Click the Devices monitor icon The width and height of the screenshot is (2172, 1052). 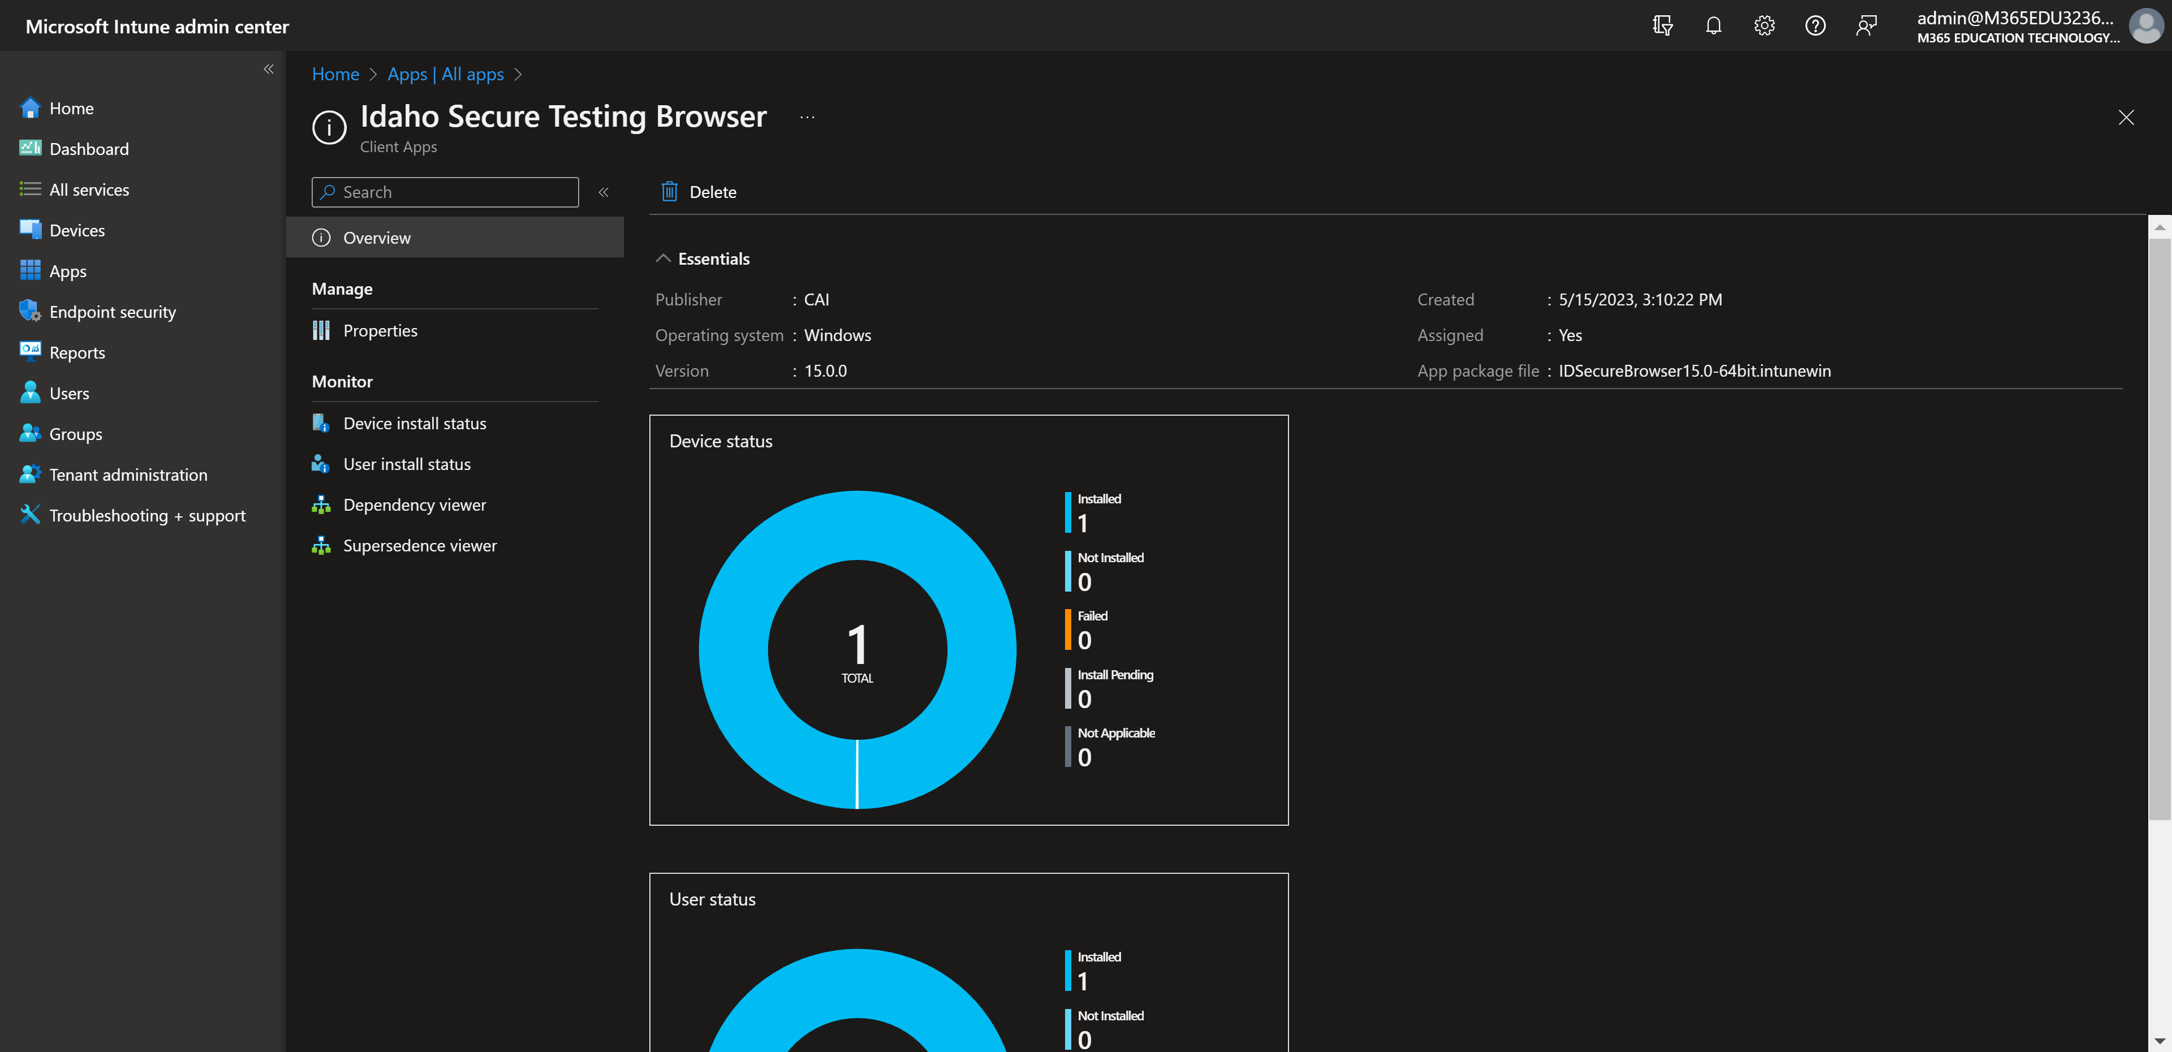click(31, 229)
